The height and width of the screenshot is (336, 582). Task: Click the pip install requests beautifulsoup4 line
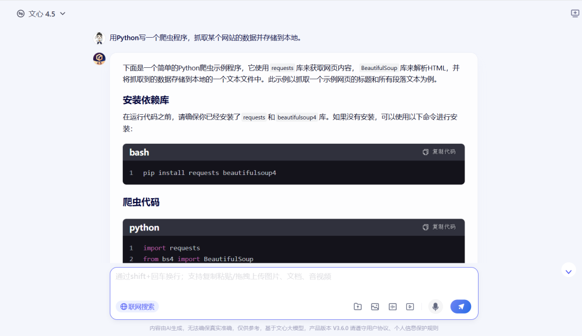(x=209, y=173)
